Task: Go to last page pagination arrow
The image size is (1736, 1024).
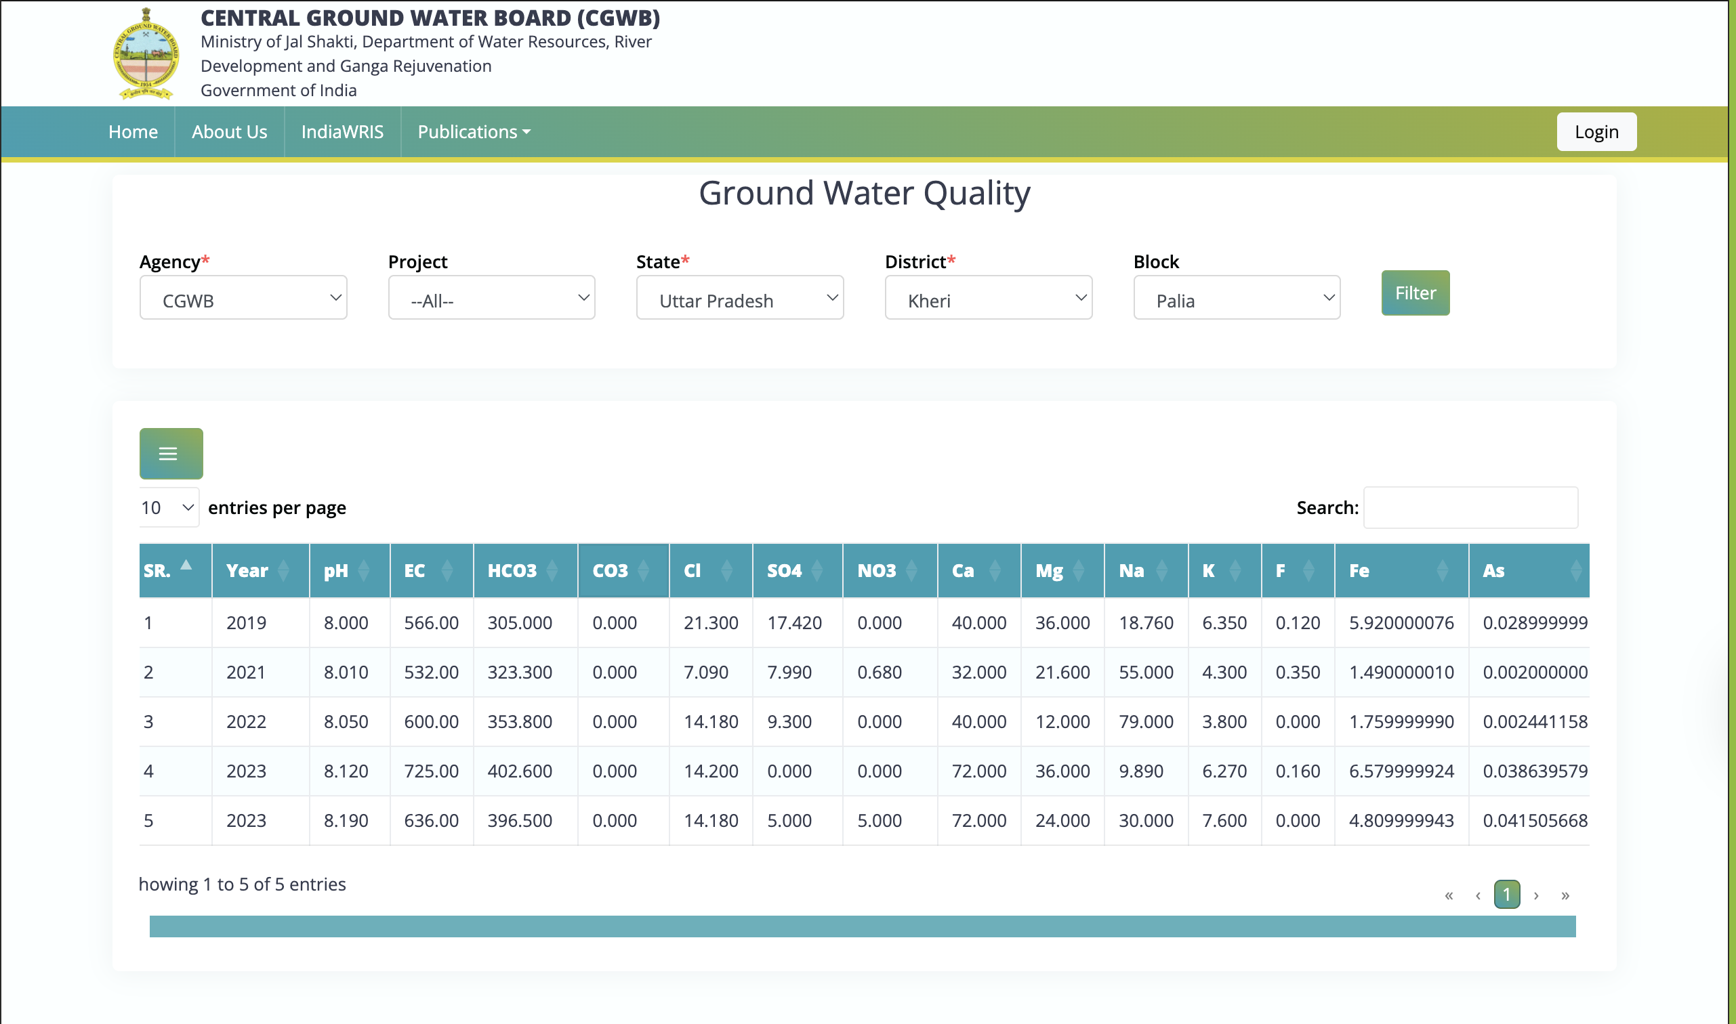Action: click(x=1565, y=895)
